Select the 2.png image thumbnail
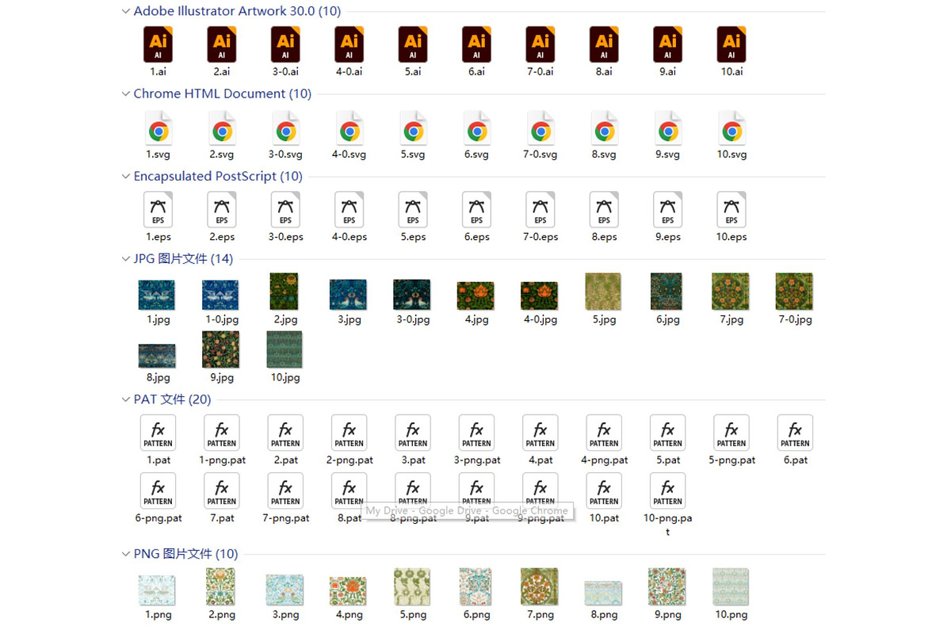Screen dimensions: 951x634 [221, 587]
